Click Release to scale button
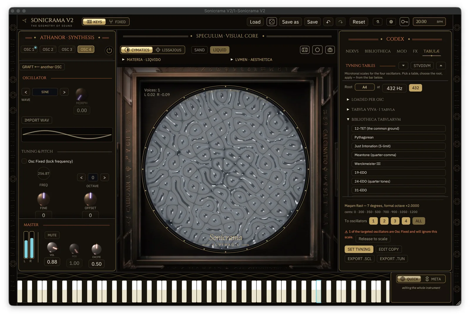The image size is (470, 316). [373, 239]
